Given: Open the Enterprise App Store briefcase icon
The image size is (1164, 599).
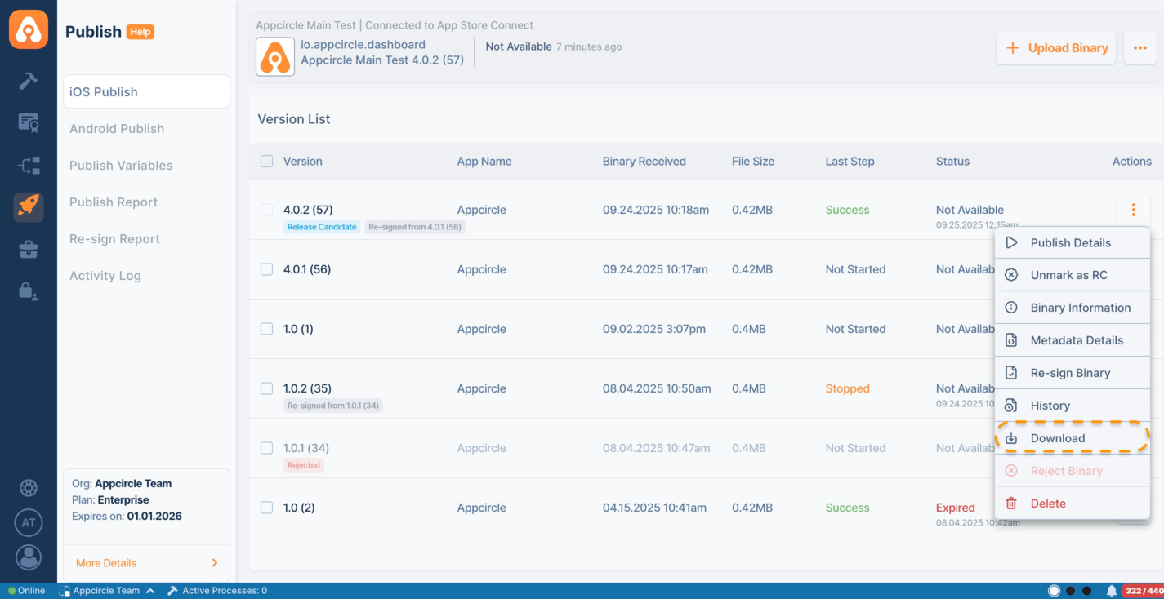Looking at the screenshot, I should tap(29, 250).
